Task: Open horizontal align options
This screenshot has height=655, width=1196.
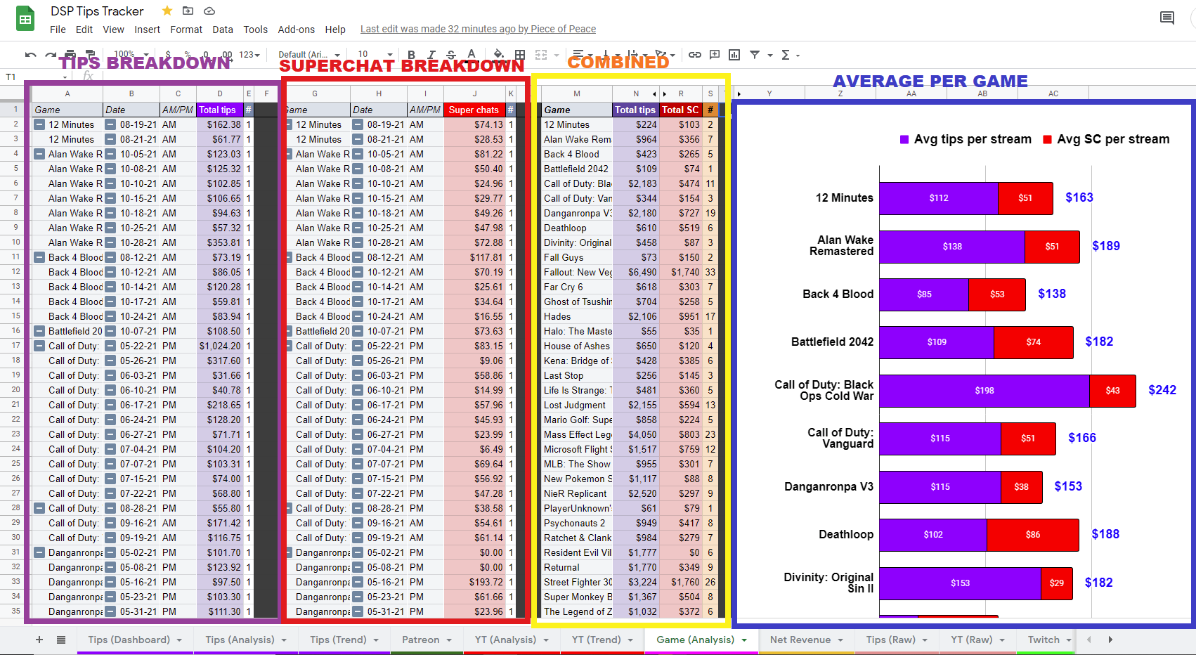Action: (578, 55)
